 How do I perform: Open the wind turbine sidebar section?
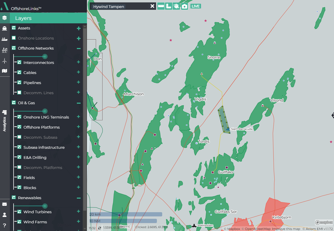click(5, 61)
